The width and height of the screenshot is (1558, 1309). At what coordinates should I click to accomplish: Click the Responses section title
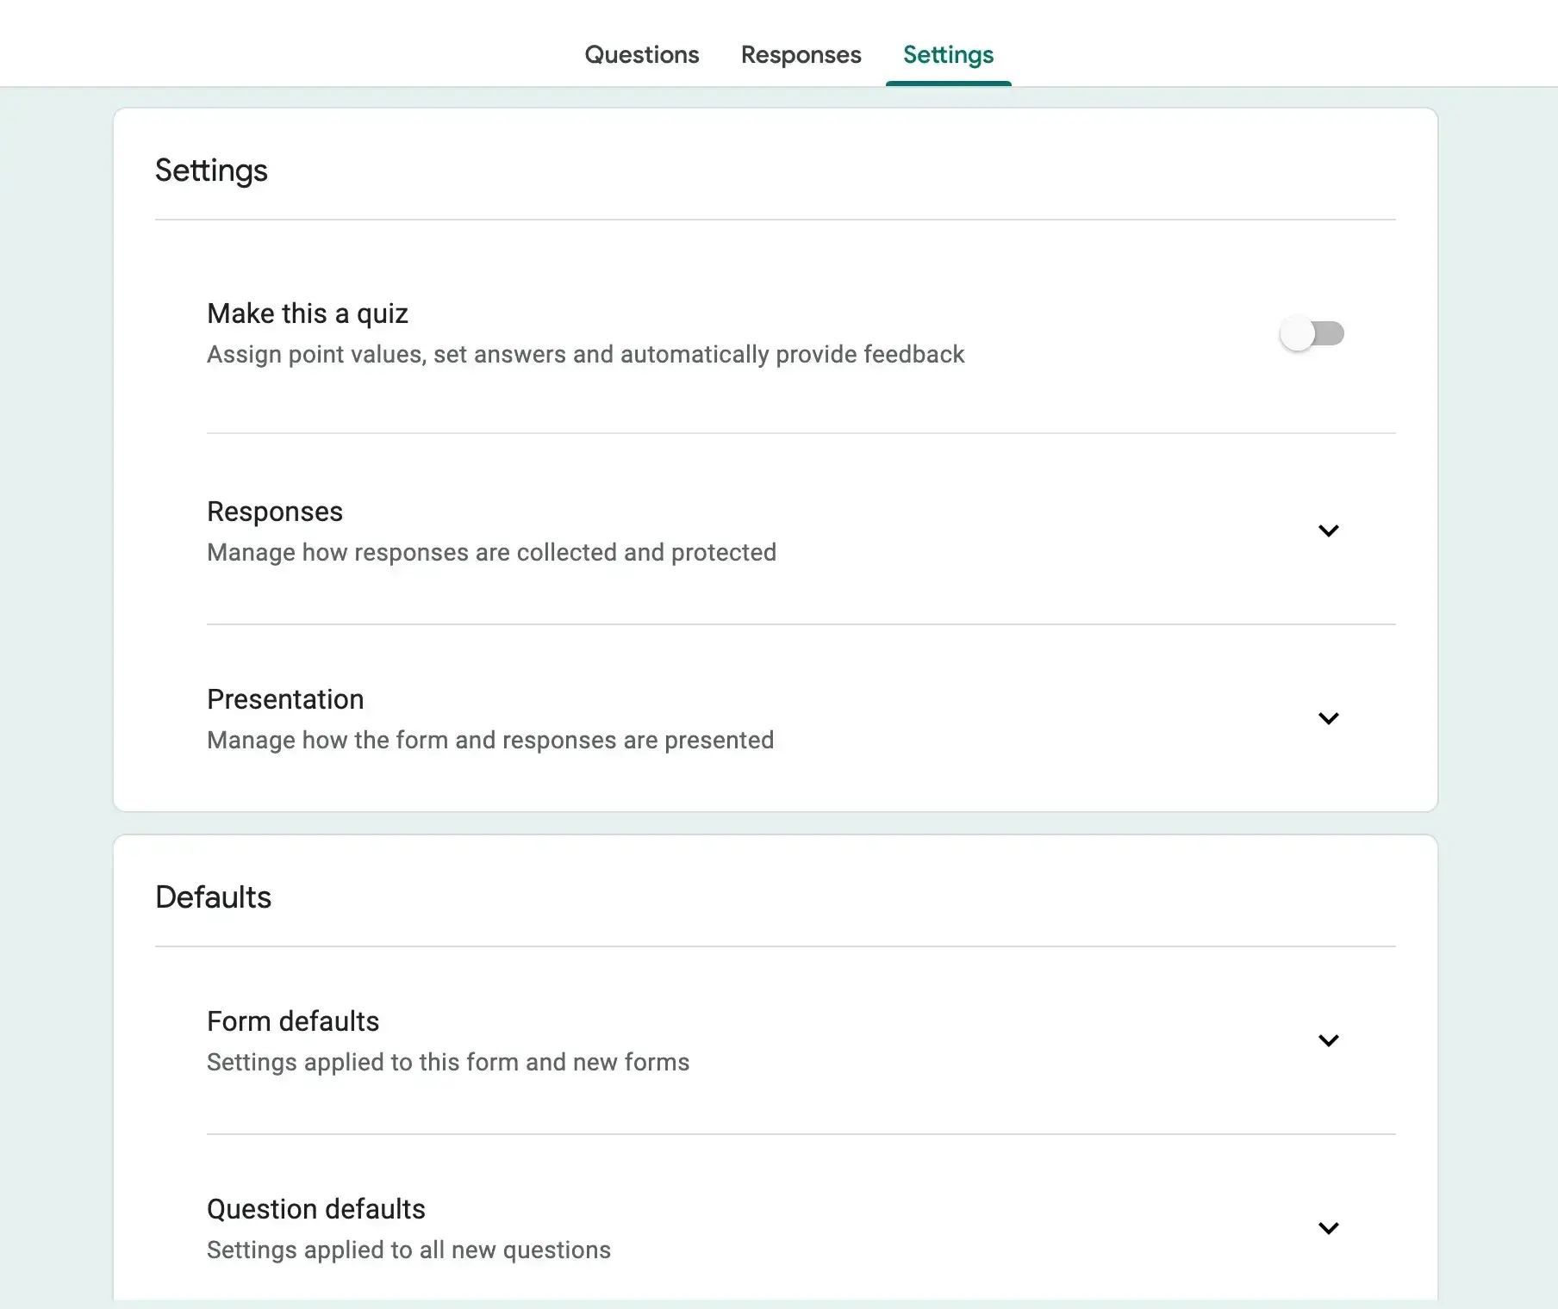pos(274,511)
